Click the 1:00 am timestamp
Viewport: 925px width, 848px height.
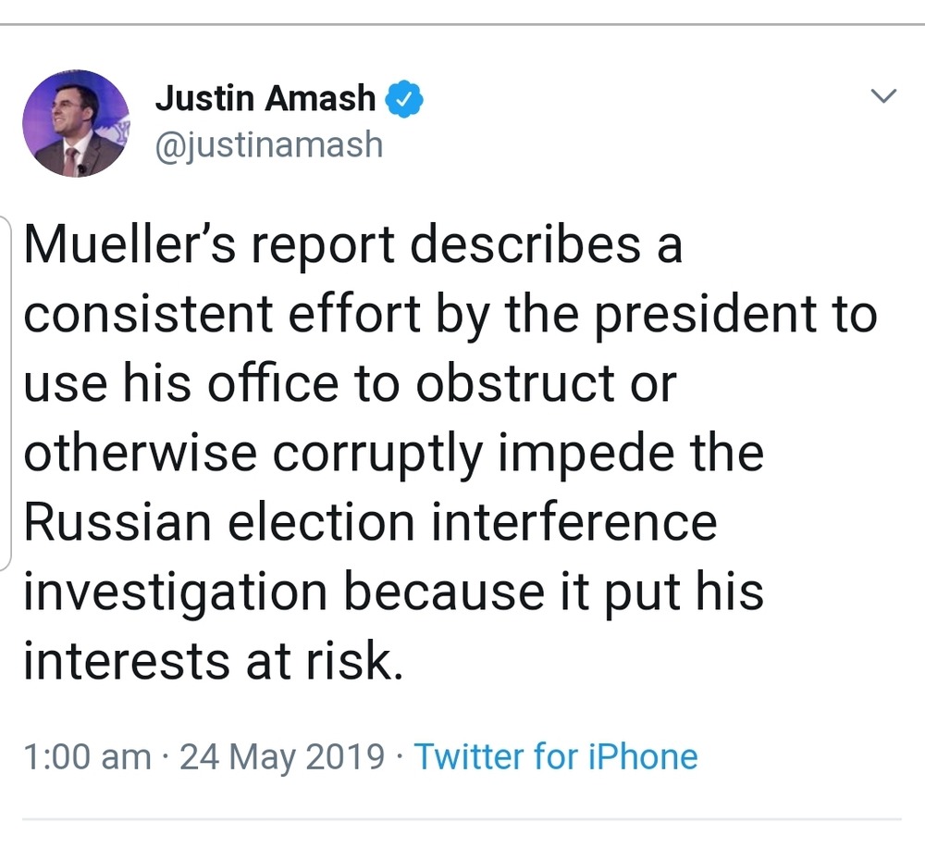tap(87, 756)
